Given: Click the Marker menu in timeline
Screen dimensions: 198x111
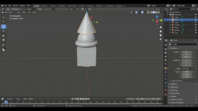Looking at the screenshot, I should click(x=31, y=99).
